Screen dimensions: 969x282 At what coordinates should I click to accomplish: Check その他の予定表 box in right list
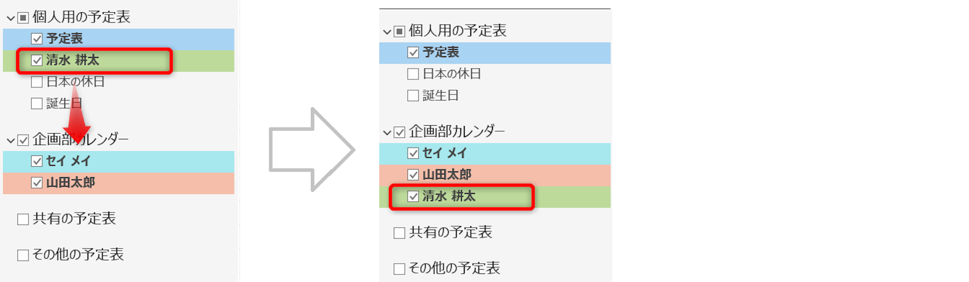(x=399, y=269)
